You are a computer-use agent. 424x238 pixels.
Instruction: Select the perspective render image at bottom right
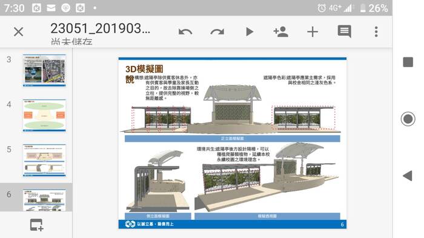267,178
